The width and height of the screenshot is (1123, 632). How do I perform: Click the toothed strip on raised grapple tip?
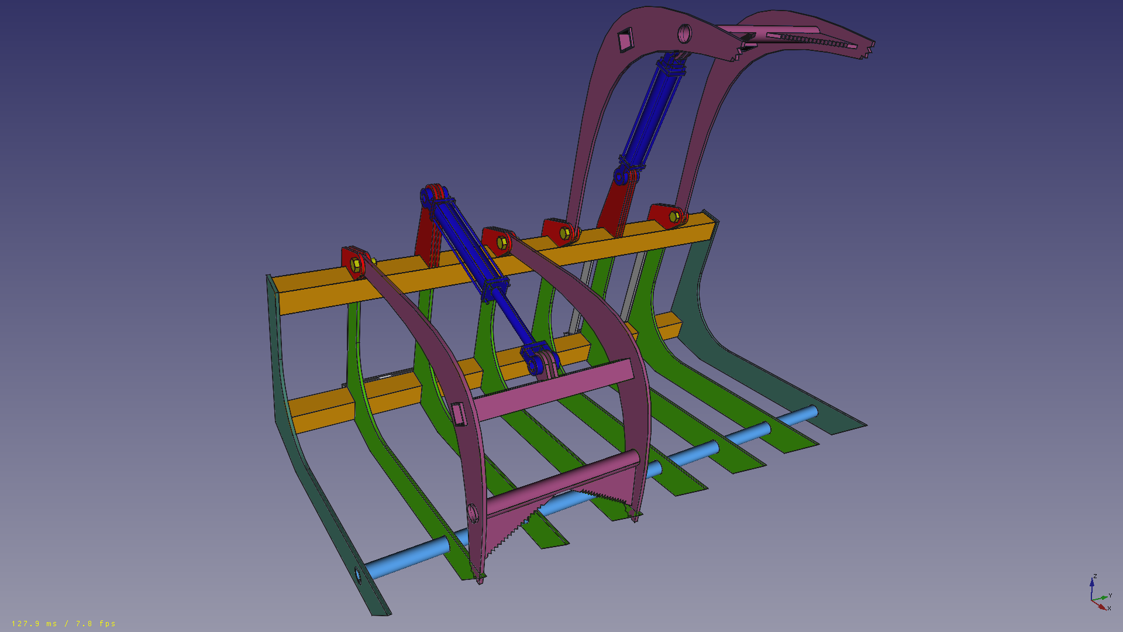813,40
